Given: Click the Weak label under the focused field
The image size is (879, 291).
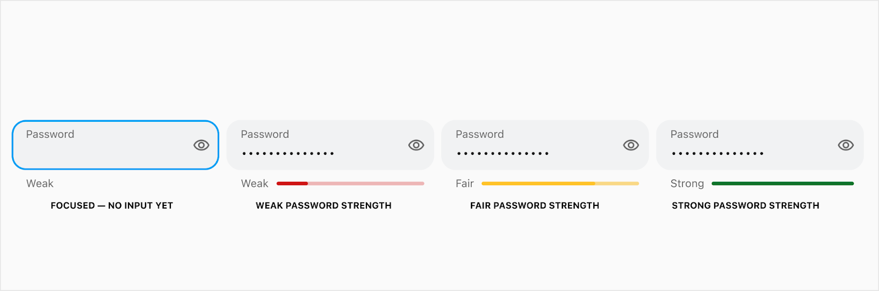Looking at the screenshot, I should pyautogui.click(x=40, y=183).
